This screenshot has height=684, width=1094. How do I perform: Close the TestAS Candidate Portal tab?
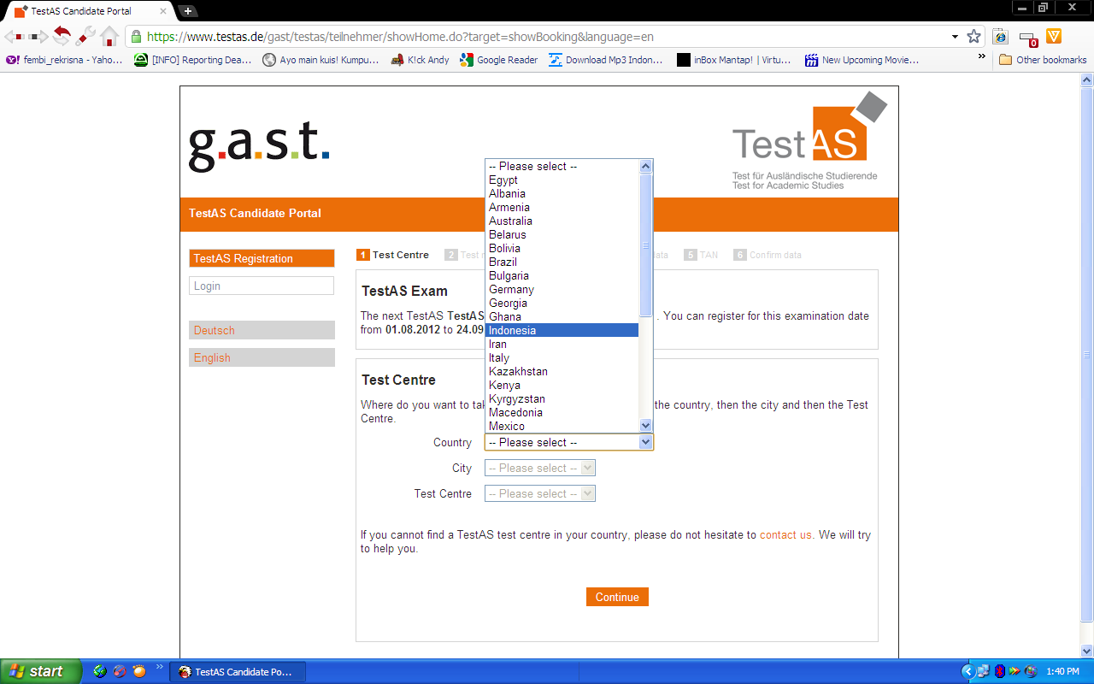(162, 11)
